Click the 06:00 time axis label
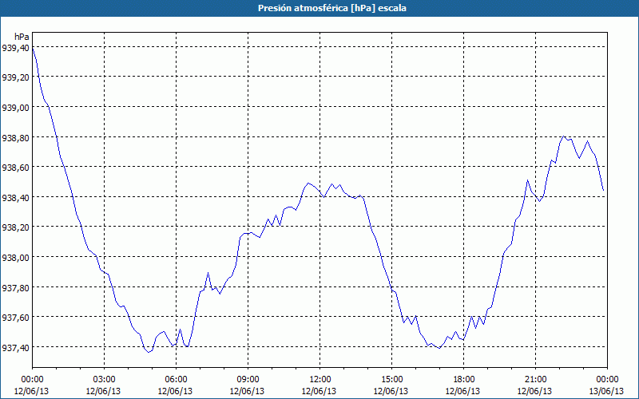Image resolution: width=639 pixels, height=399 pixels. point(176,380)
